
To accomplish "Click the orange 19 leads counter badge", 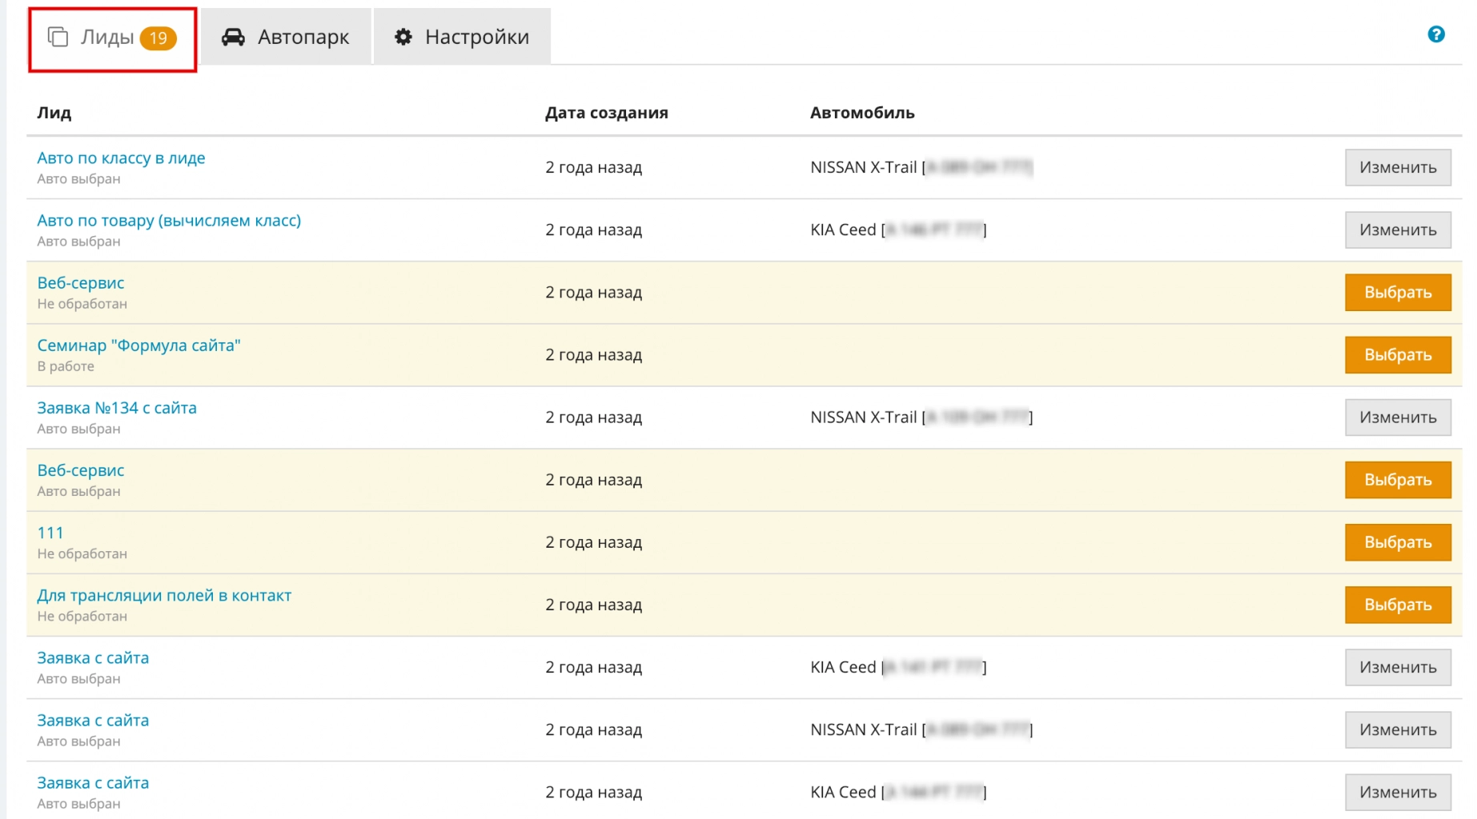I will [158, 38].
